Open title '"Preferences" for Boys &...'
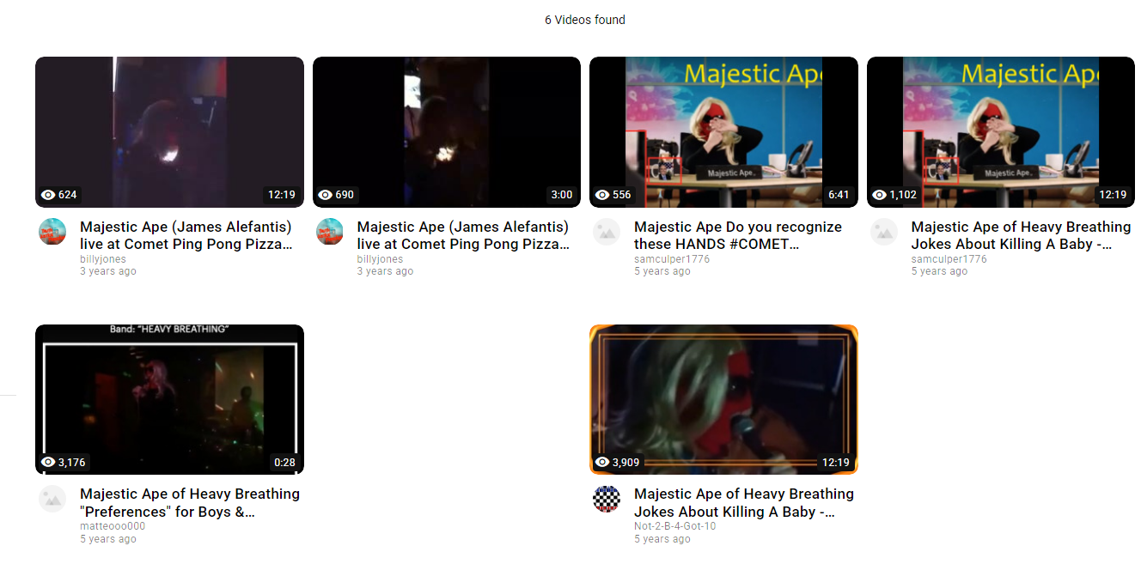The width and height of the screenshot is (1141, 570). pyautogui.click(x=190, y=503)
